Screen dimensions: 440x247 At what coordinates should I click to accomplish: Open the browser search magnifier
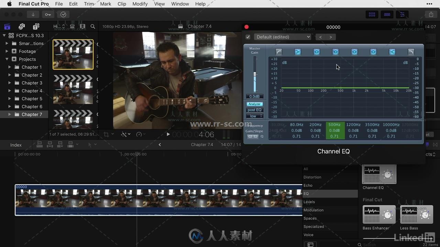tap(93, 26)
